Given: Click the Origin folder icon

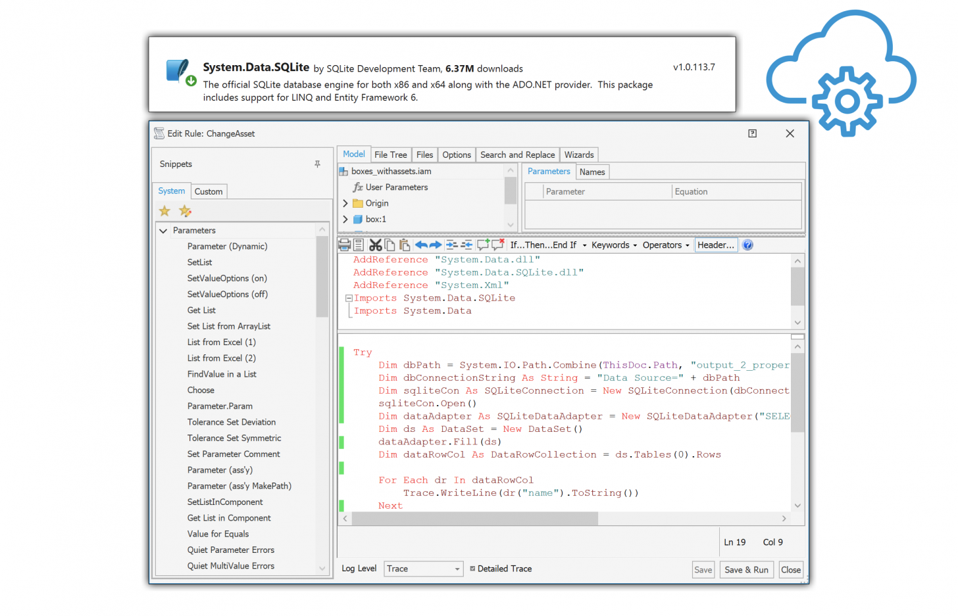Looking at the screenshot, I should [358, 203].
